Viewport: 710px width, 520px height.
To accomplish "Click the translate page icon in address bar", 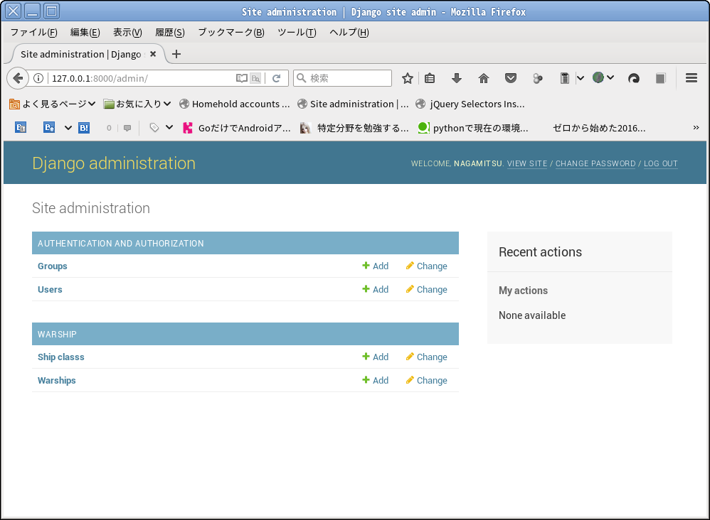I will 256,78.
